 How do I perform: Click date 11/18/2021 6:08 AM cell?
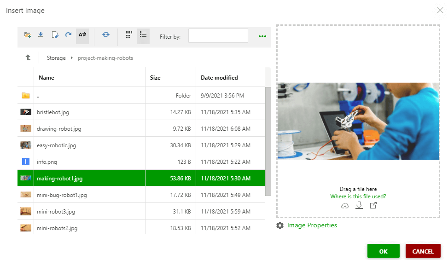coord(230,128)
